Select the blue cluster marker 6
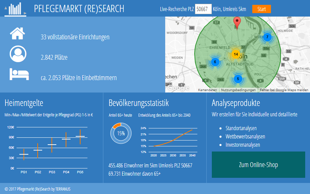Viewport: 310px width, 194px height. tap(215, 62)
